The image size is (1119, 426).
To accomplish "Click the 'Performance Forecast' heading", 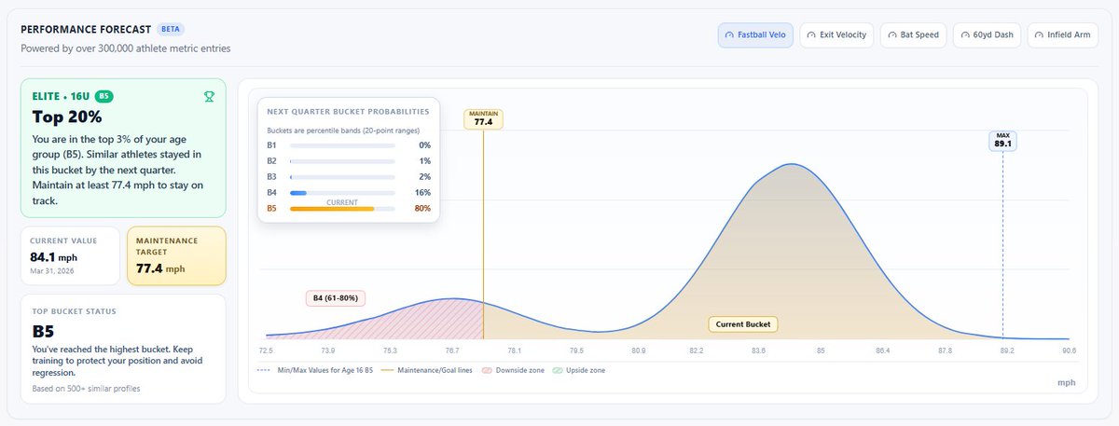I will tap(86, 29).
